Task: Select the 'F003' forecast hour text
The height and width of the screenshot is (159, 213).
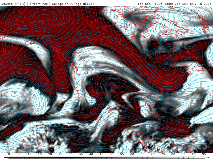Action: tap(159, 4)
